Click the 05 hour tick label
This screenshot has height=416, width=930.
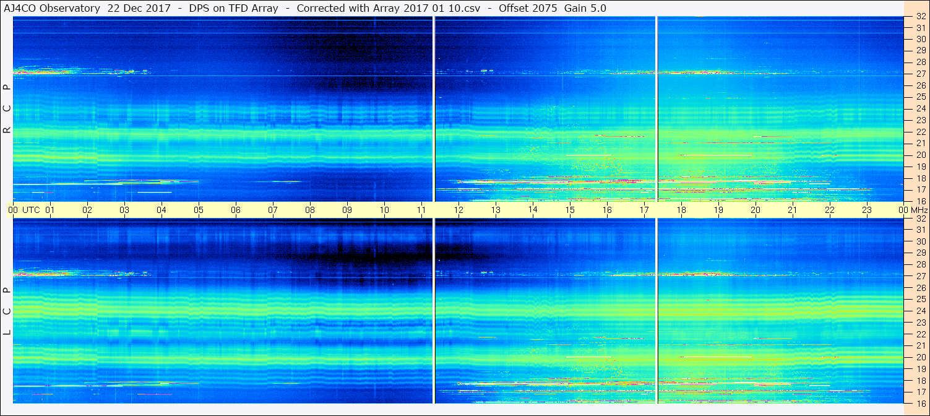(x=199, y=210)
